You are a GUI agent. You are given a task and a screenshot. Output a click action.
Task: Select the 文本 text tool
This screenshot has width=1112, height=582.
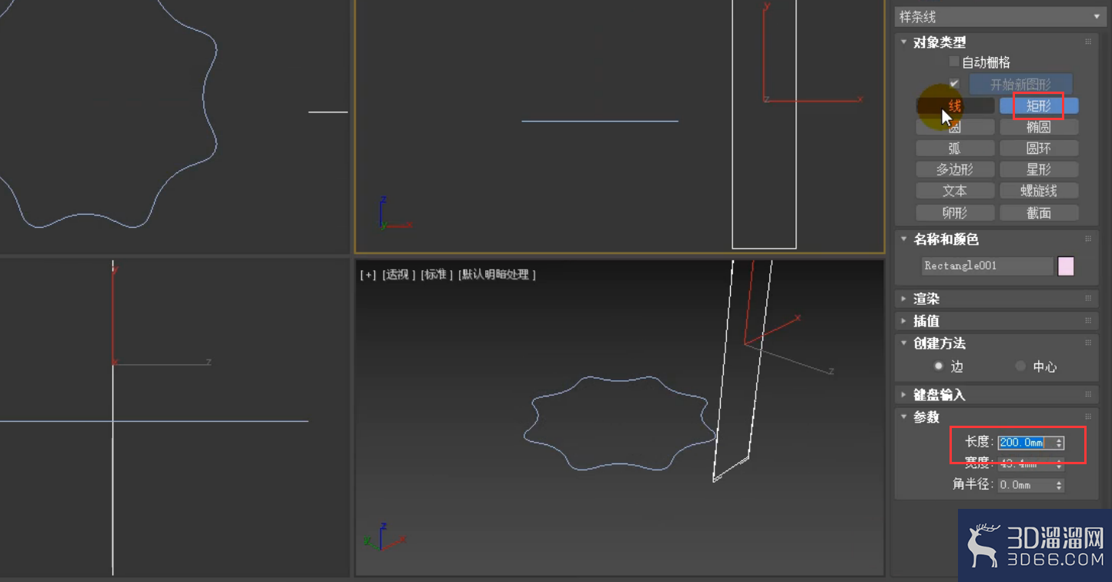point(955,191)
